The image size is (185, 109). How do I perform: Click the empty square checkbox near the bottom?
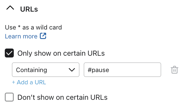click(x=9, y=97)
